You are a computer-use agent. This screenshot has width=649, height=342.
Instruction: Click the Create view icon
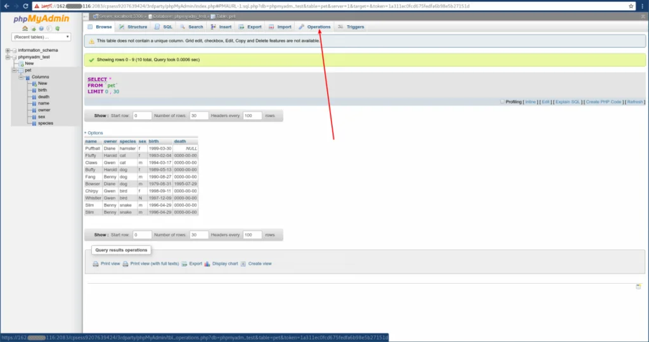pyautogui.click(x=243, y=264)
